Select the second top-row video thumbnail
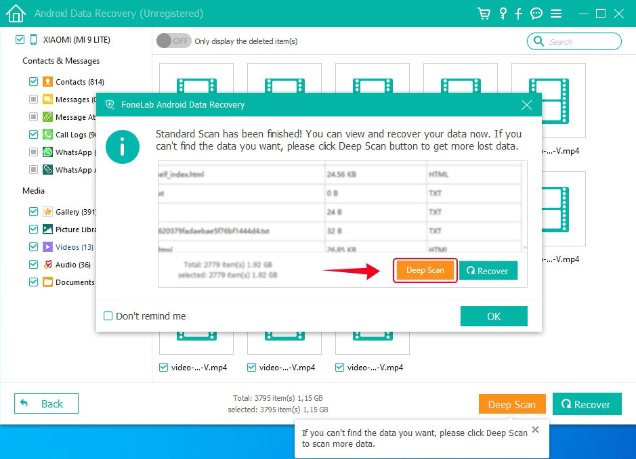 (x=284, y=79)
